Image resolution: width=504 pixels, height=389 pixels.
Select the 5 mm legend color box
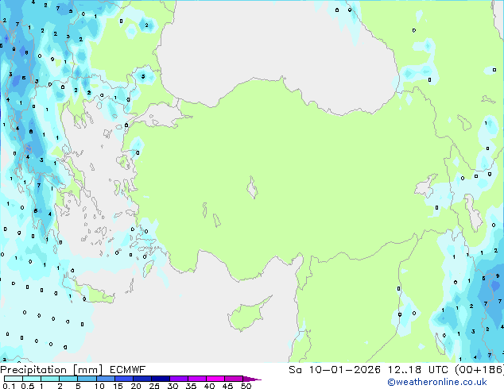pos(87,379)
